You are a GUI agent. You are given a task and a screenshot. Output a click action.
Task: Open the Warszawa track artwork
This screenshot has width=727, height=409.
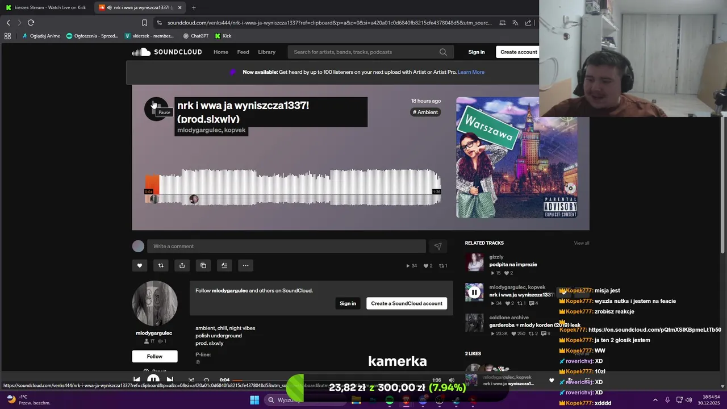tap(517, 157)
